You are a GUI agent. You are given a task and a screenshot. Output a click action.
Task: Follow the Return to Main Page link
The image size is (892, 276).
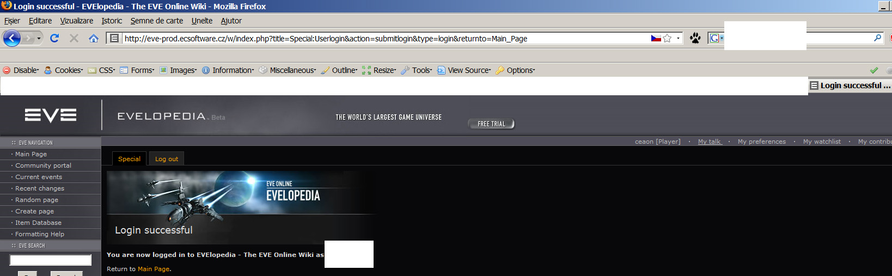(154, 269)
